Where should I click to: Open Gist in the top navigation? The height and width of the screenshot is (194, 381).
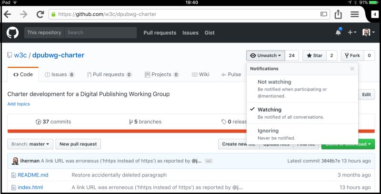[210, 32]
